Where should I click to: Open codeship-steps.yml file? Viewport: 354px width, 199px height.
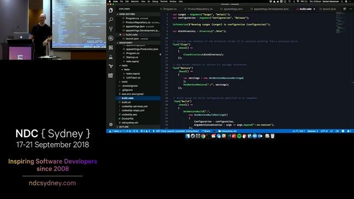point(133,111)
